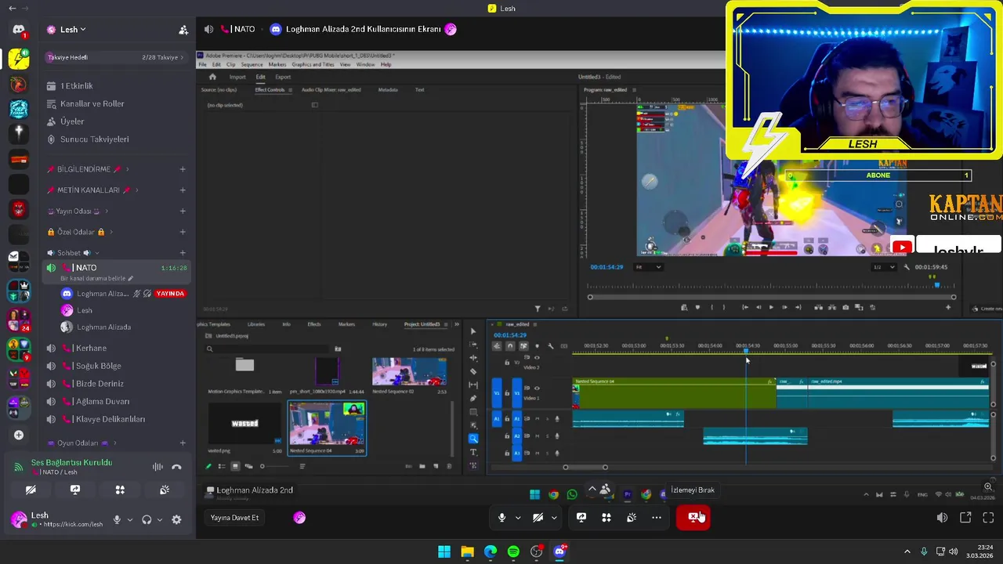Image resolution: width=1003 pixels, height=564 pixels.
Task: Toggle the camera in the stream control bar
Action: [x=538, y=518]
